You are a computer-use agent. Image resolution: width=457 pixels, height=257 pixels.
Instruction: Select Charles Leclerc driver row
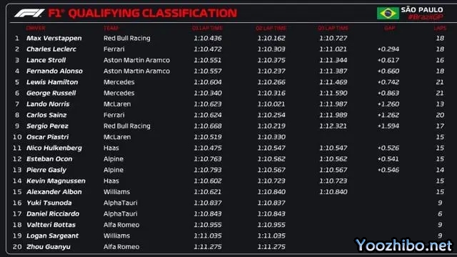[x=228, y=49]
